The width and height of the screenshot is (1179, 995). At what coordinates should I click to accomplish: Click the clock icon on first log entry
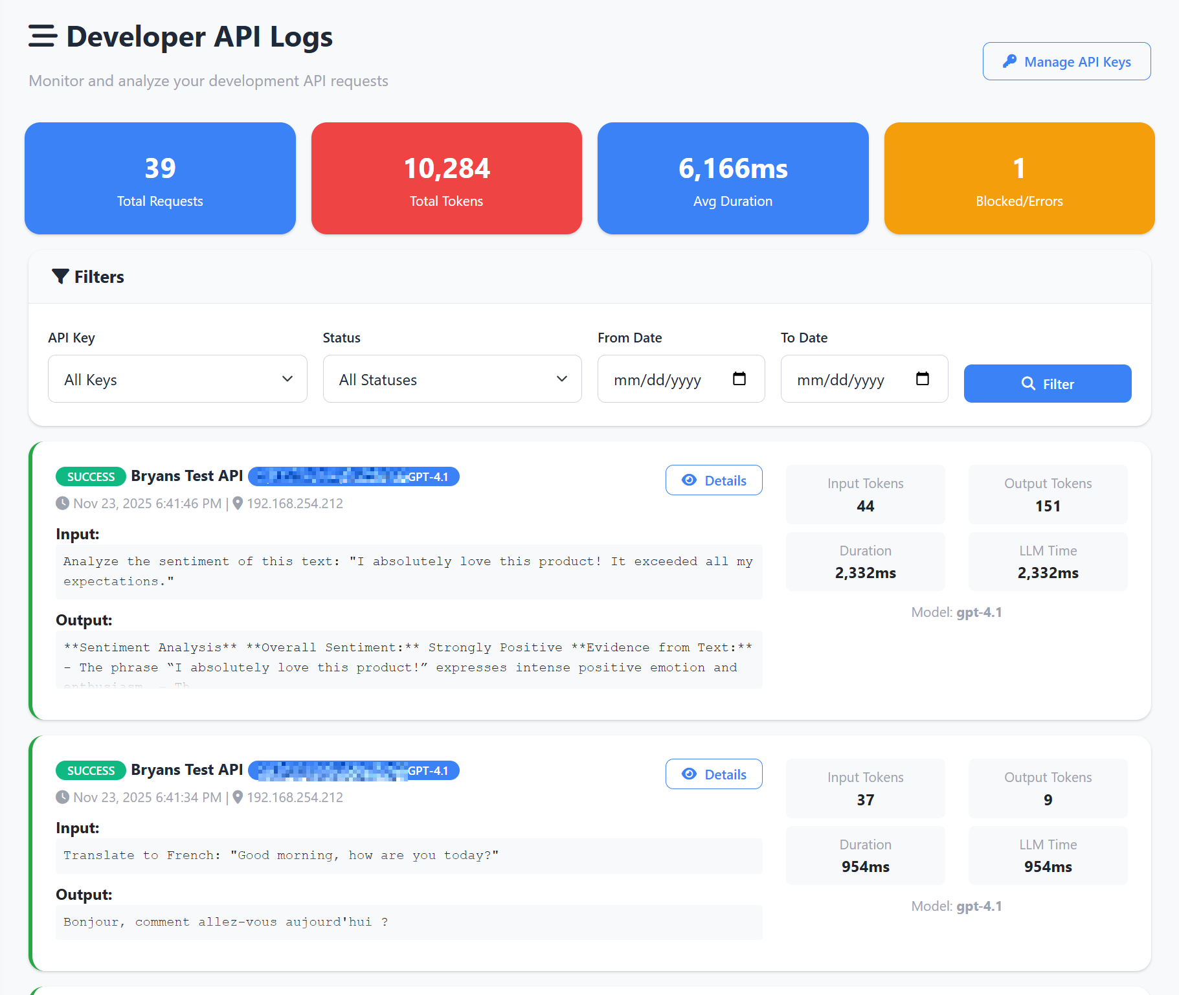point(62,503)
